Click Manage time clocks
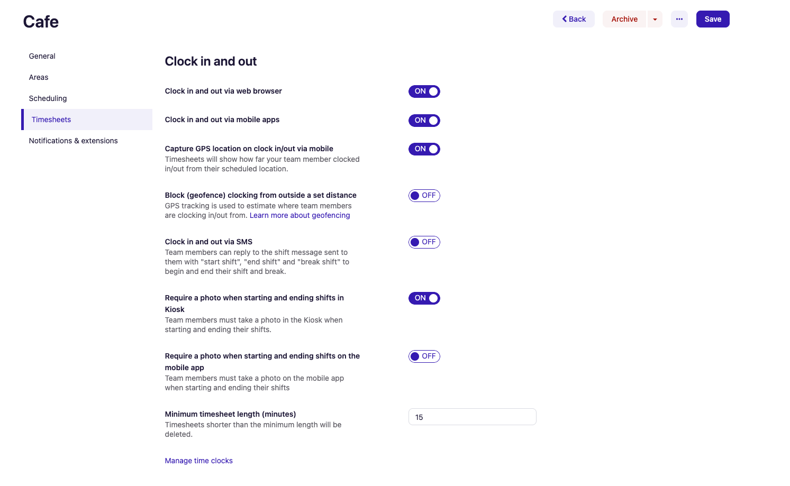 pyautogui.click(x=198, y=461)
